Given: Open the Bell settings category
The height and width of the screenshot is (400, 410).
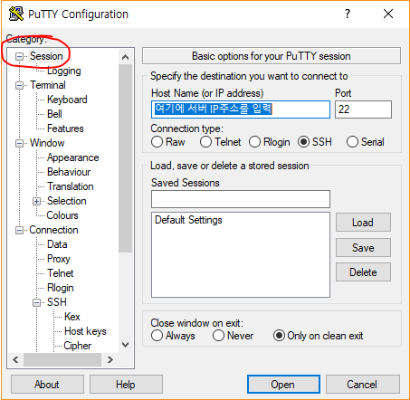Looking at the screenshot, I should [x=54, y=114].
